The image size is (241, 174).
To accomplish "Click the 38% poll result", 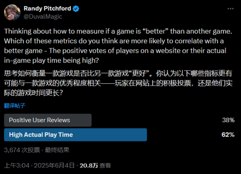I will click(x=228, y=120).
